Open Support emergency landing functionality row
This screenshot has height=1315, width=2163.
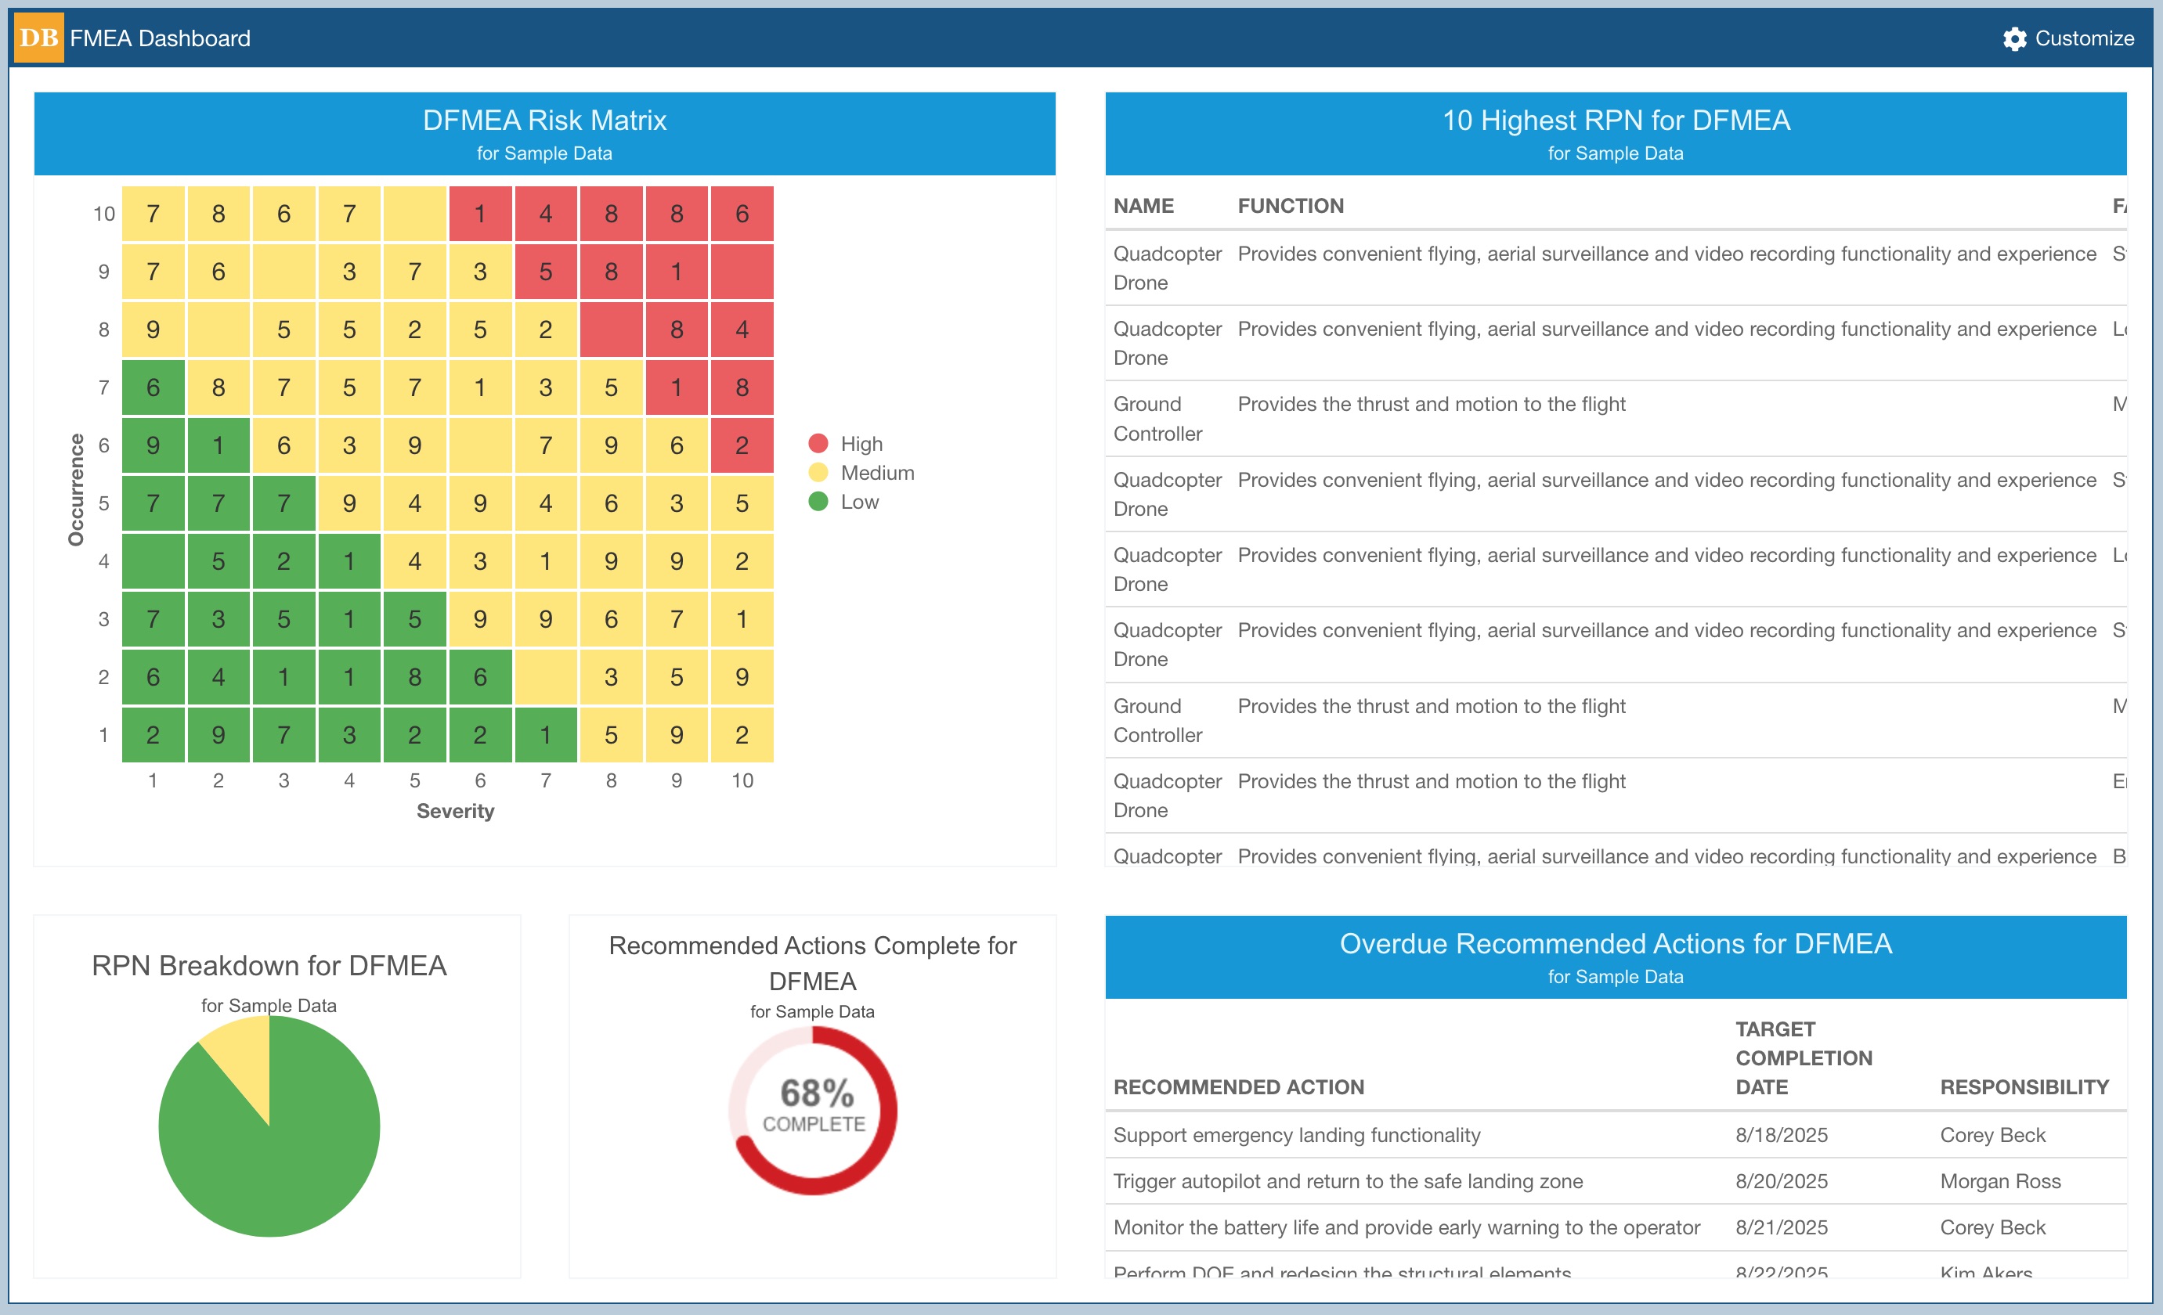pyautogui.click(x=1296, y=1135)
